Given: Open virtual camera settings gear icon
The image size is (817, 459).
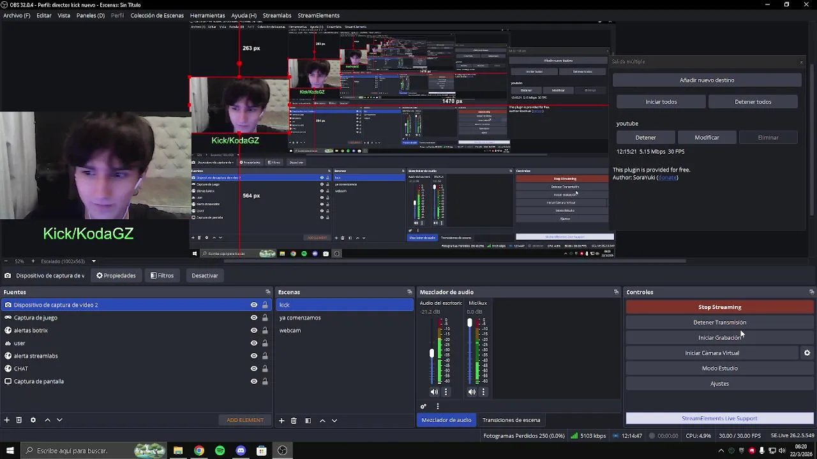Looking at the screenshot, I should (x=807, y=353).
